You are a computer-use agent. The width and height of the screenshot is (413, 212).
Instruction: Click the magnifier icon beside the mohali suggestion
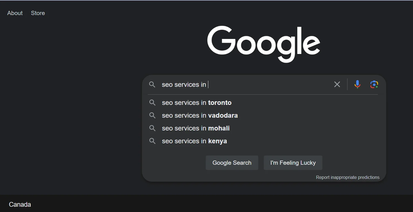click(x=153, y=128)
